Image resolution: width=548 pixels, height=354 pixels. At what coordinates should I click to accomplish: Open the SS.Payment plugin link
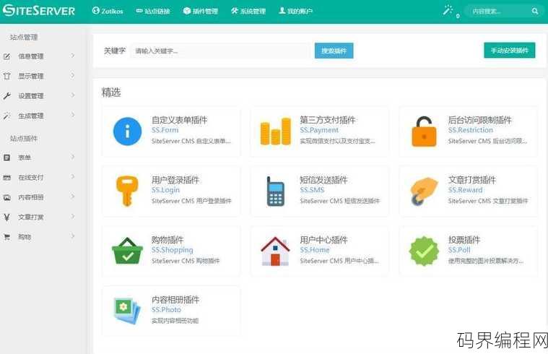pyautogui.click(x=319, y=130)
